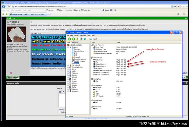The height and width of the screenshot is (127, 189).
Task: Open EVEREST View menu
Action: (72, 36)
